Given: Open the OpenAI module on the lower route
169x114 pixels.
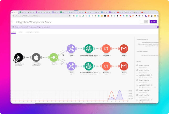Looking at the screenshot, I should click(89, 66).
